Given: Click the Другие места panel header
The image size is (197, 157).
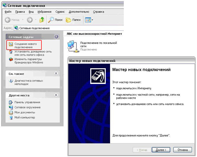Looking at the screenshot, I should (x=33, y=95).
